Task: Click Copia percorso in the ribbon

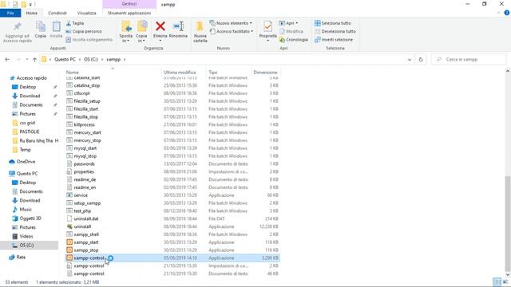Action: [x=83, y=31]
